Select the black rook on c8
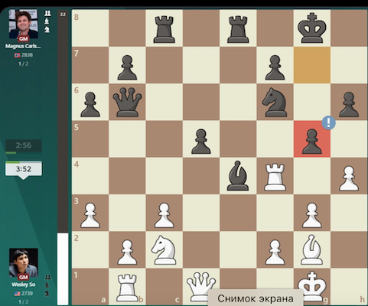Viewport: 368px width, 306px height. tap(164, 29)
